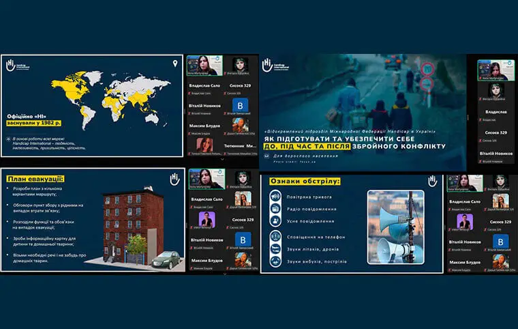Viewport: 518px width, 329px height.
Task: Click the hand logo on План евакуації slide
Action: click(x=175, y=179)
